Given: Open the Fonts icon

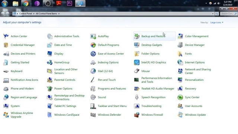Looking at the screenshot, I should [x=180, y=54].
